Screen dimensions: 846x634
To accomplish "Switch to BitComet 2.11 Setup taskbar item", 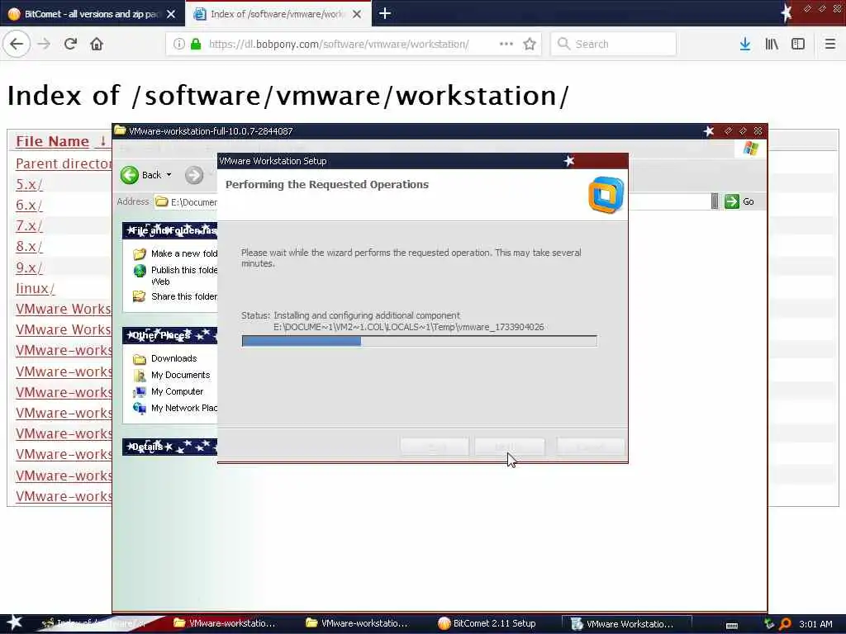I will click(x=488, y=623).
